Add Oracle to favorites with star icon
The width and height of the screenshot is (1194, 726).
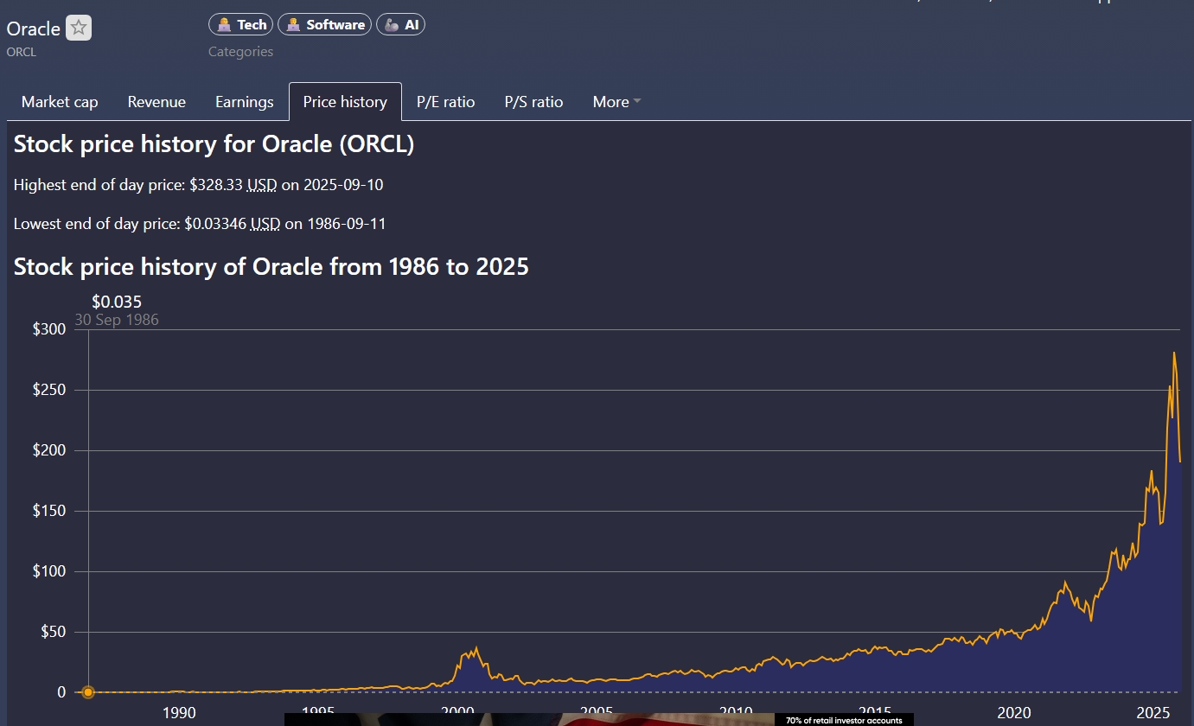click(x=79, y=28)
